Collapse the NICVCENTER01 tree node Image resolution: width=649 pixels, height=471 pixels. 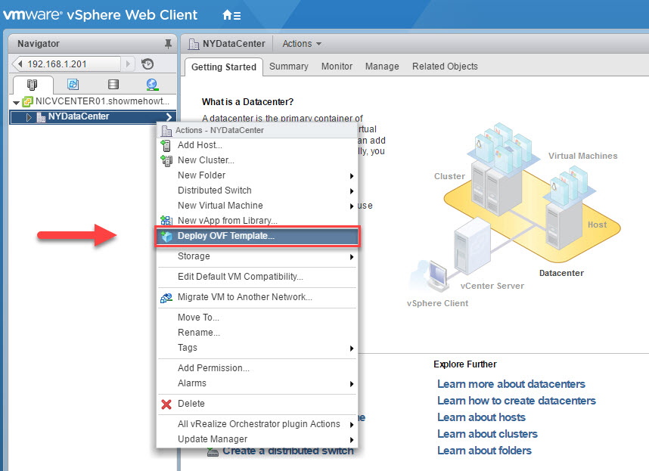point(16,102)
